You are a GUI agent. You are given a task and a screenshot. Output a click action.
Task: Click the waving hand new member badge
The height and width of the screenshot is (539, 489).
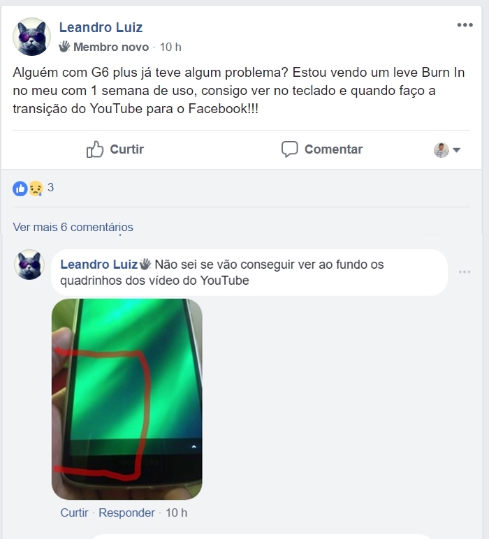(64, 46)
